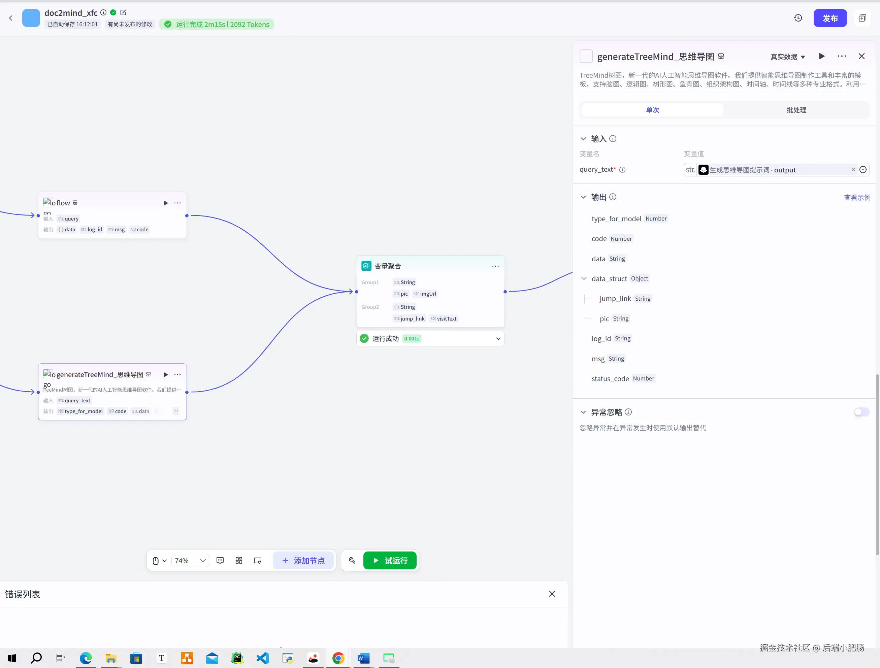Image resolution: width=880 pixels, height=668 pixels.
Task: Run generateTreeMind panel play button
Action: click(x=821, y=56)
